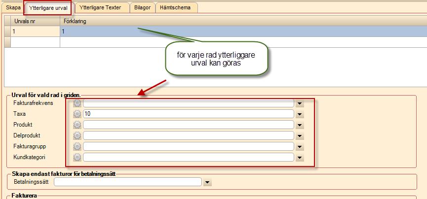The width and height of the screenshot is (427, 199).
Task: Switch to the Bilagor tab
Action: (x=143, y=7)
